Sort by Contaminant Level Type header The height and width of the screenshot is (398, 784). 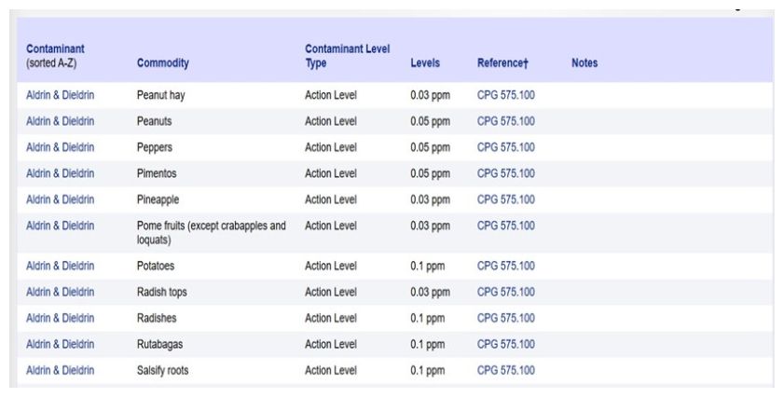347,56
